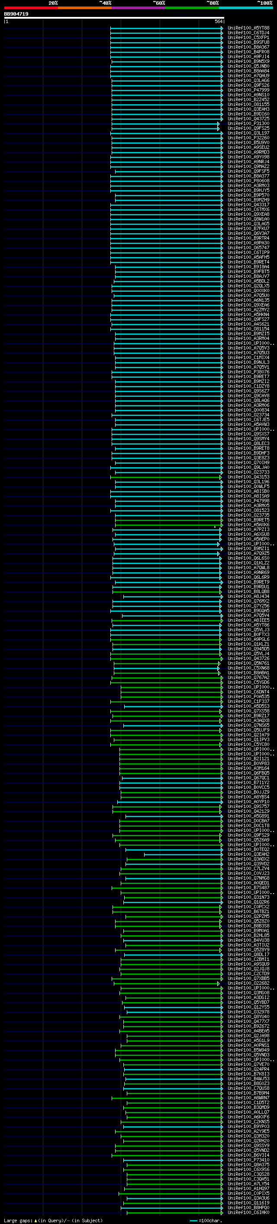Click alignment bar for UniRef100_Q5JNB0

pos(166,66)
